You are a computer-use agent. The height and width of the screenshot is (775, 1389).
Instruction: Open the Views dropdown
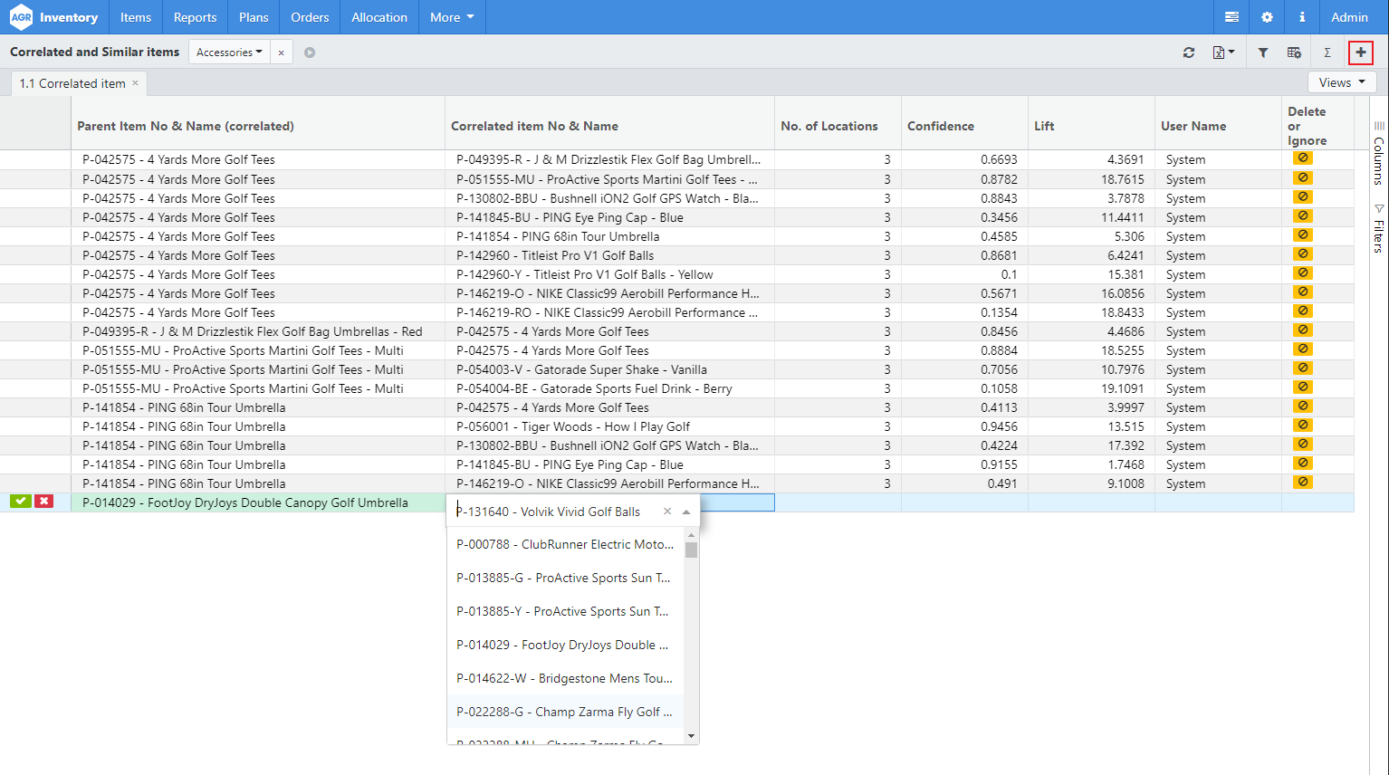[x=1341, y=81]
